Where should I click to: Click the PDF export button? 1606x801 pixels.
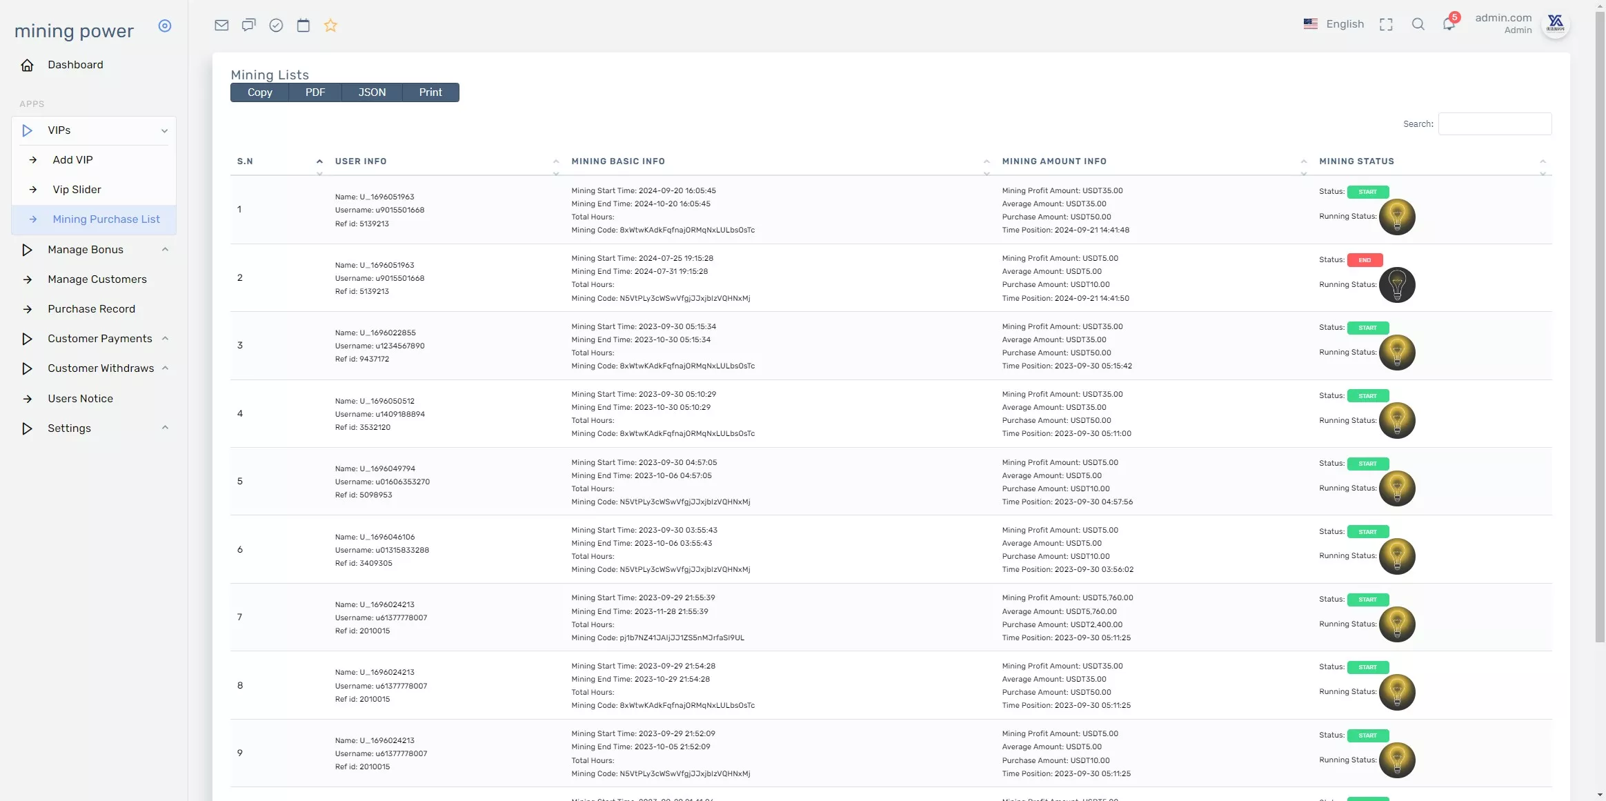pyautogui.click(x=315, y=92)
